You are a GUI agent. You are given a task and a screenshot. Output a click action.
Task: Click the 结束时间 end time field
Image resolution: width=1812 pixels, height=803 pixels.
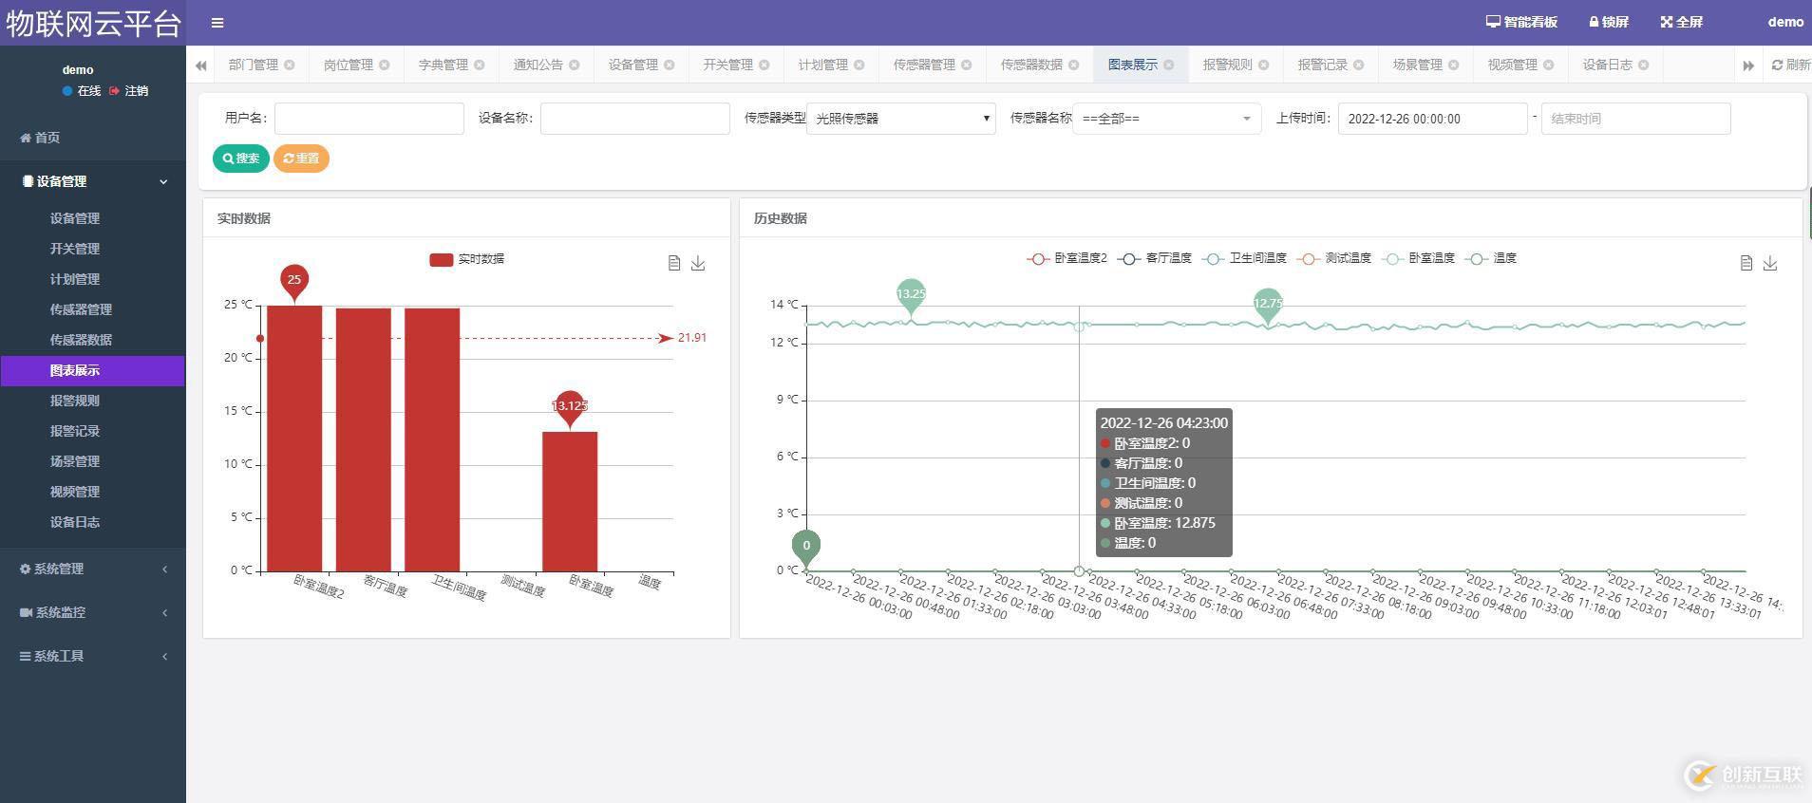1636,119
